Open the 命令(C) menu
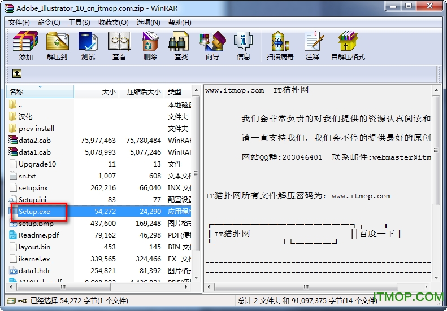Screen dimensions: 447x311 (49, 23)
